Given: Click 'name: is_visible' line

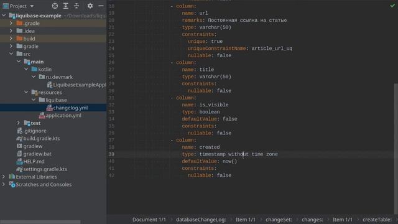Looking at the screenshot, I should [x=205, y=105].
